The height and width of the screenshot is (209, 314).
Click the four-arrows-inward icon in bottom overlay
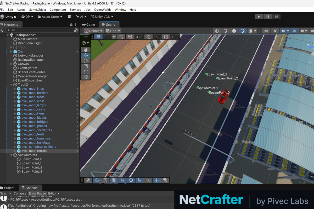pyautogui.click(x=156, y=180)
